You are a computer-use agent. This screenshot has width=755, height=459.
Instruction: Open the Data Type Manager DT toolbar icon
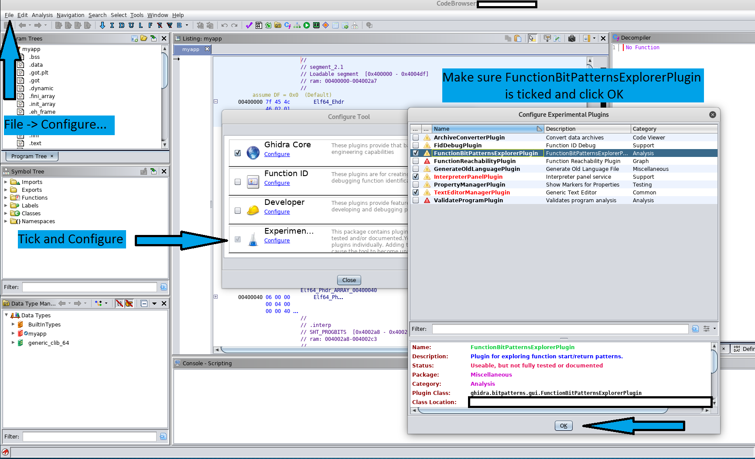[278, 25]
